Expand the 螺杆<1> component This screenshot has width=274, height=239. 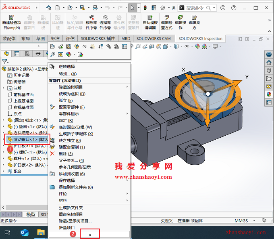pyautogui.click(x=3, y=158)
